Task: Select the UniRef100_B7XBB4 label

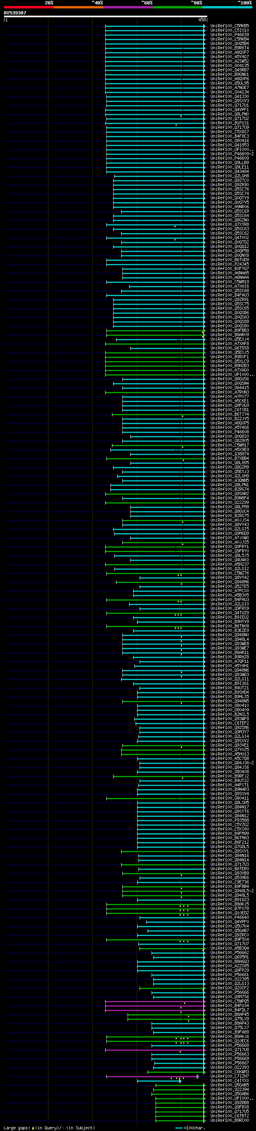Action: [x=230, y=458]
